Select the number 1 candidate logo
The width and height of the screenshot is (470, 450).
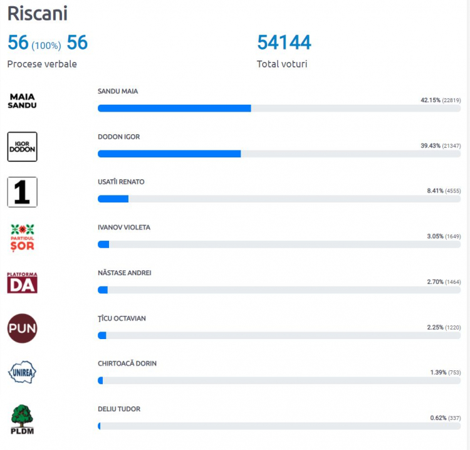(22, 192)
